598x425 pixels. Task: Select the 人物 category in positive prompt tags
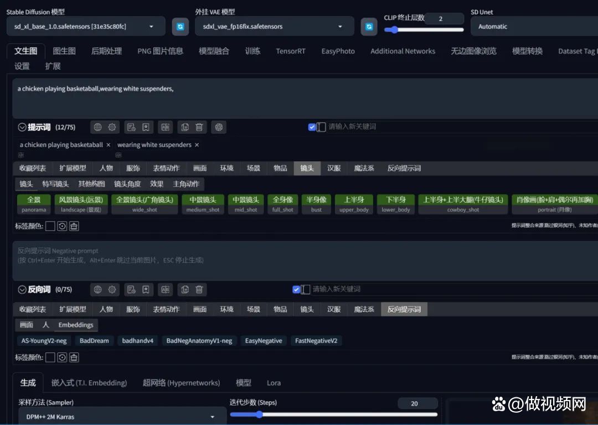point(106,168)
